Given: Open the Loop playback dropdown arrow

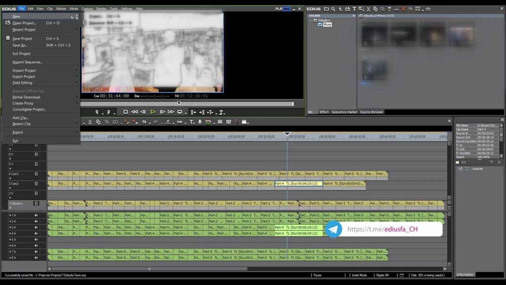Looking at the screenshot, I should pyautogui.click(x=186, y=113).
